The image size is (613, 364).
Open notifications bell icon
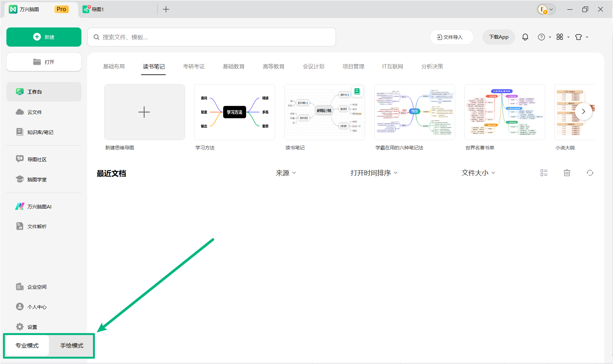click(x=525, y=37)
